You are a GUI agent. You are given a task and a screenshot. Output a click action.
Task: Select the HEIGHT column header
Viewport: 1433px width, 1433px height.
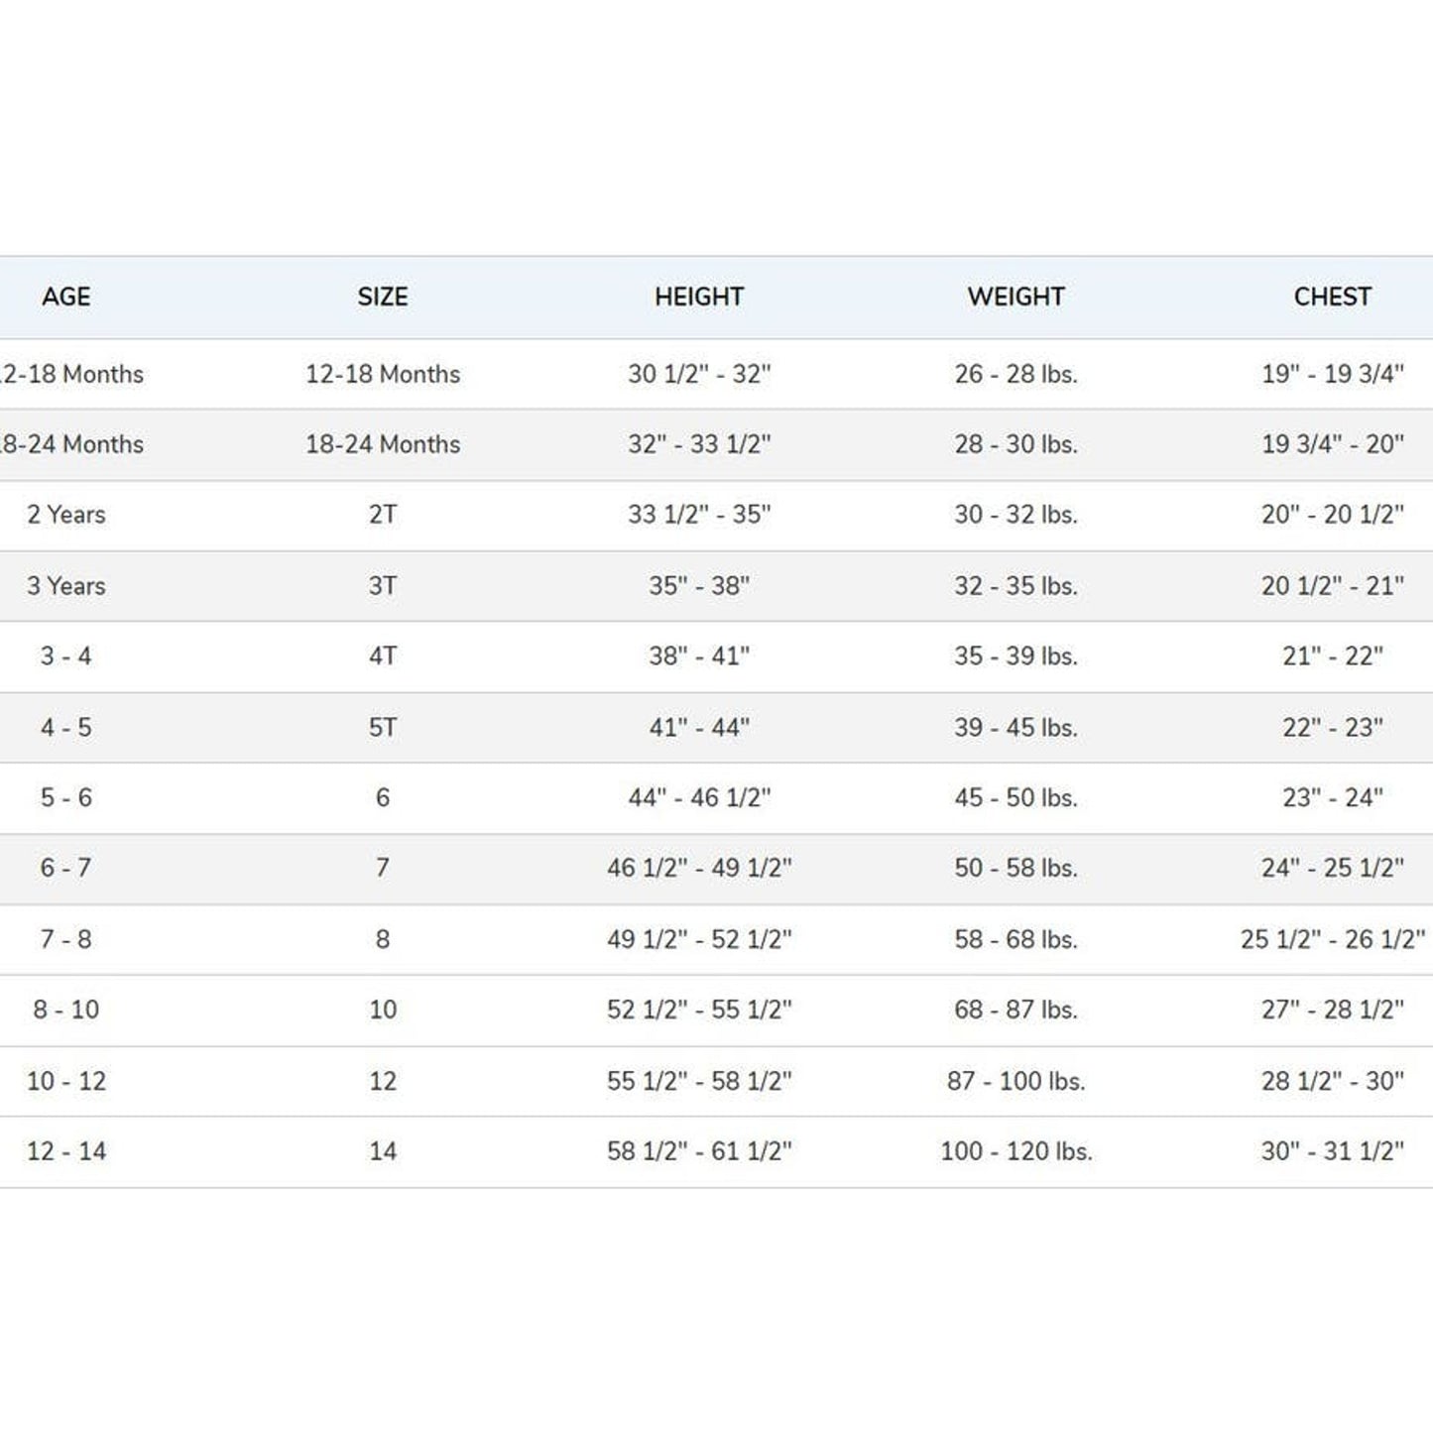(699, 297)
